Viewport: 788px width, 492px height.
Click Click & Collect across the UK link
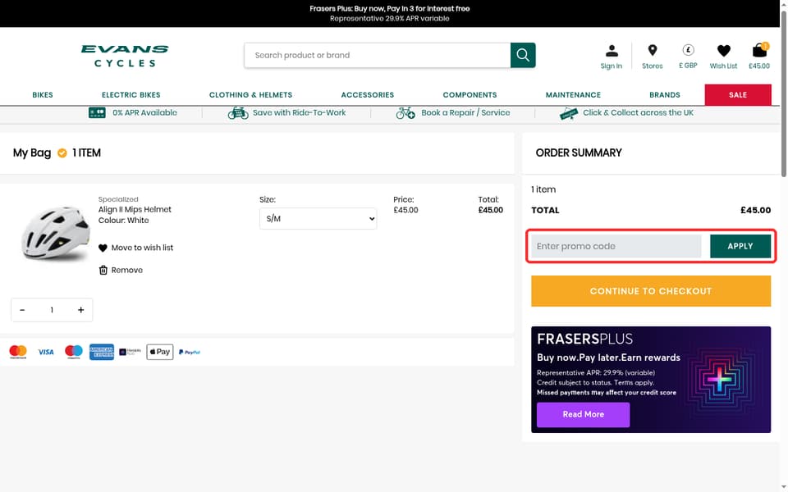[639, 113]
